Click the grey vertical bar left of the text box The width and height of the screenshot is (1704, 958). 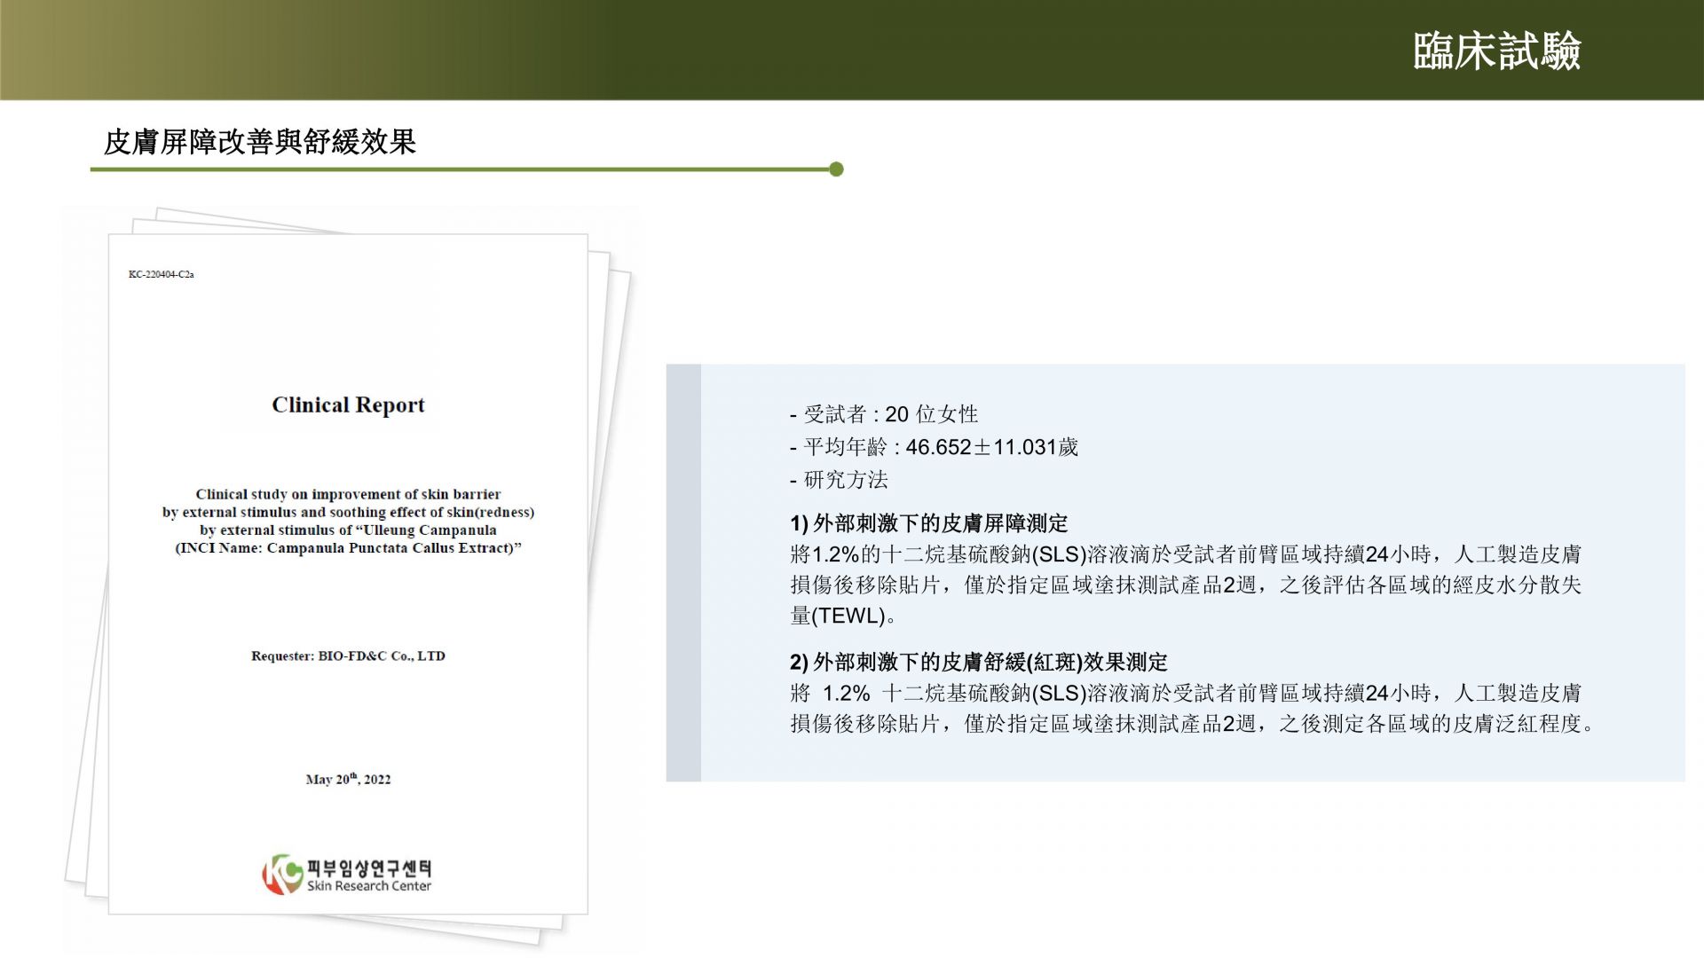coord(683,572)
